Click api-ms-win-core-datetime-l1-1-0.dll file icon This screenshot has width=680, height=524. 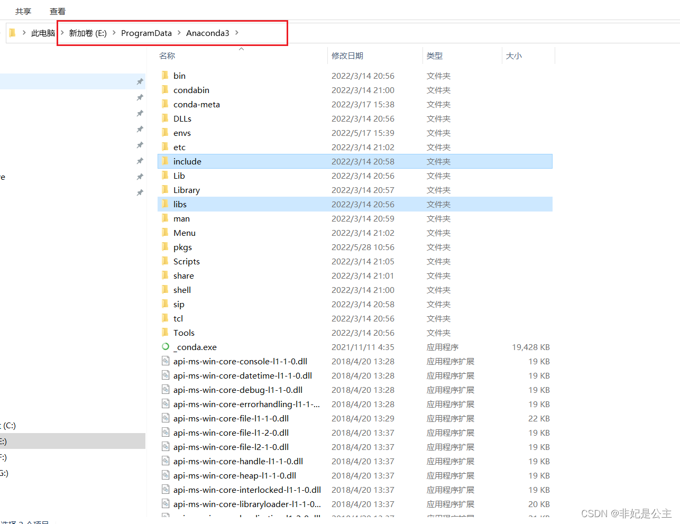[166, 375]
